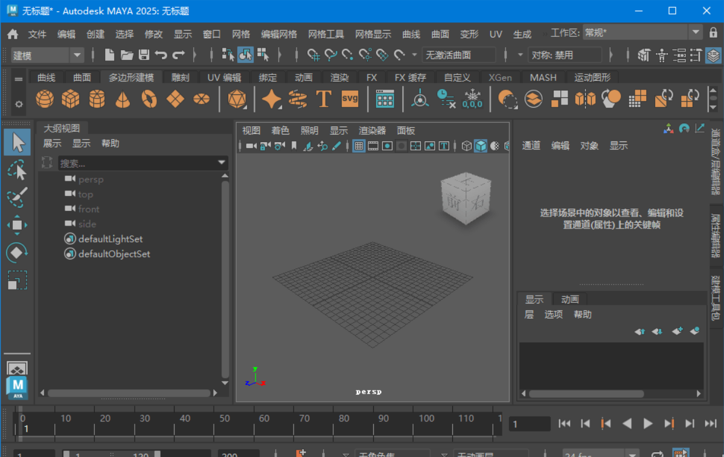Expand the outliner search filter dropdown
Screen dimensions: 724x457
(222, 163)
